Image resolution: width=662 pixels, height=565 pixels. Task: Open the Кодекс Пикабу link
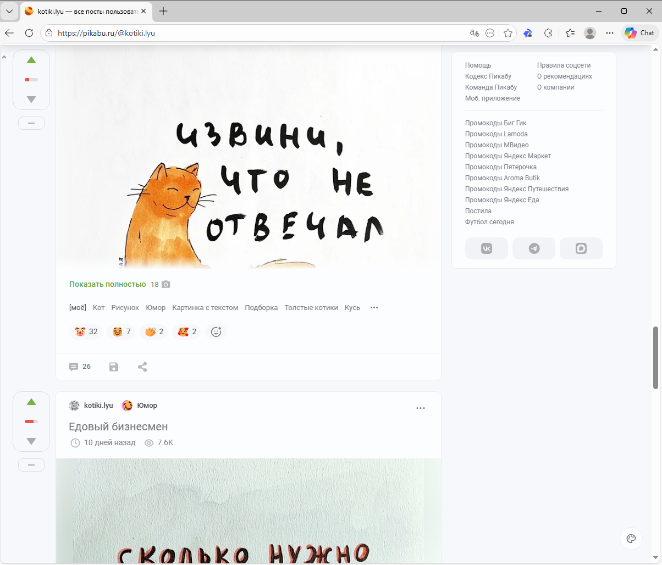click(488, 76)
